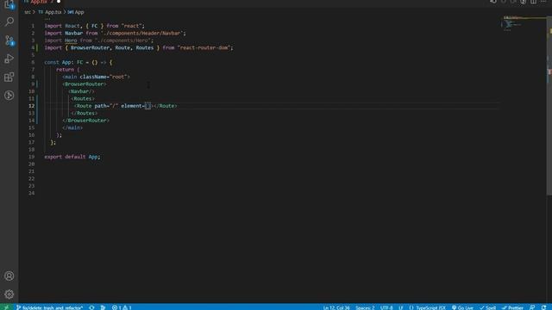This screenshot has width=552, height=310.
Task: Change file encoding UTF-8
Action: [x=386, y=307]
